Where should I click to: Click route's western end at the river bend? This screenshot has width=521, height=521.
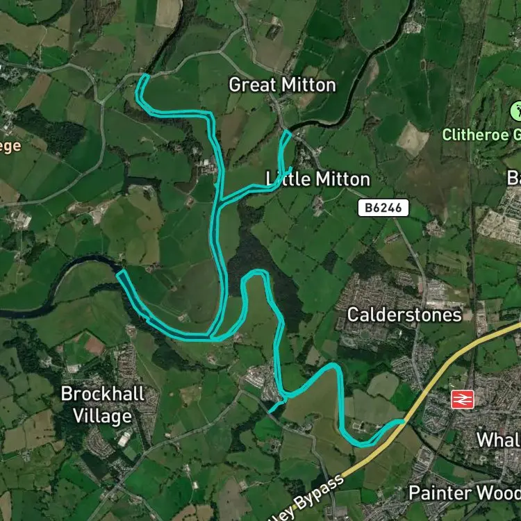tap(122, 274)
